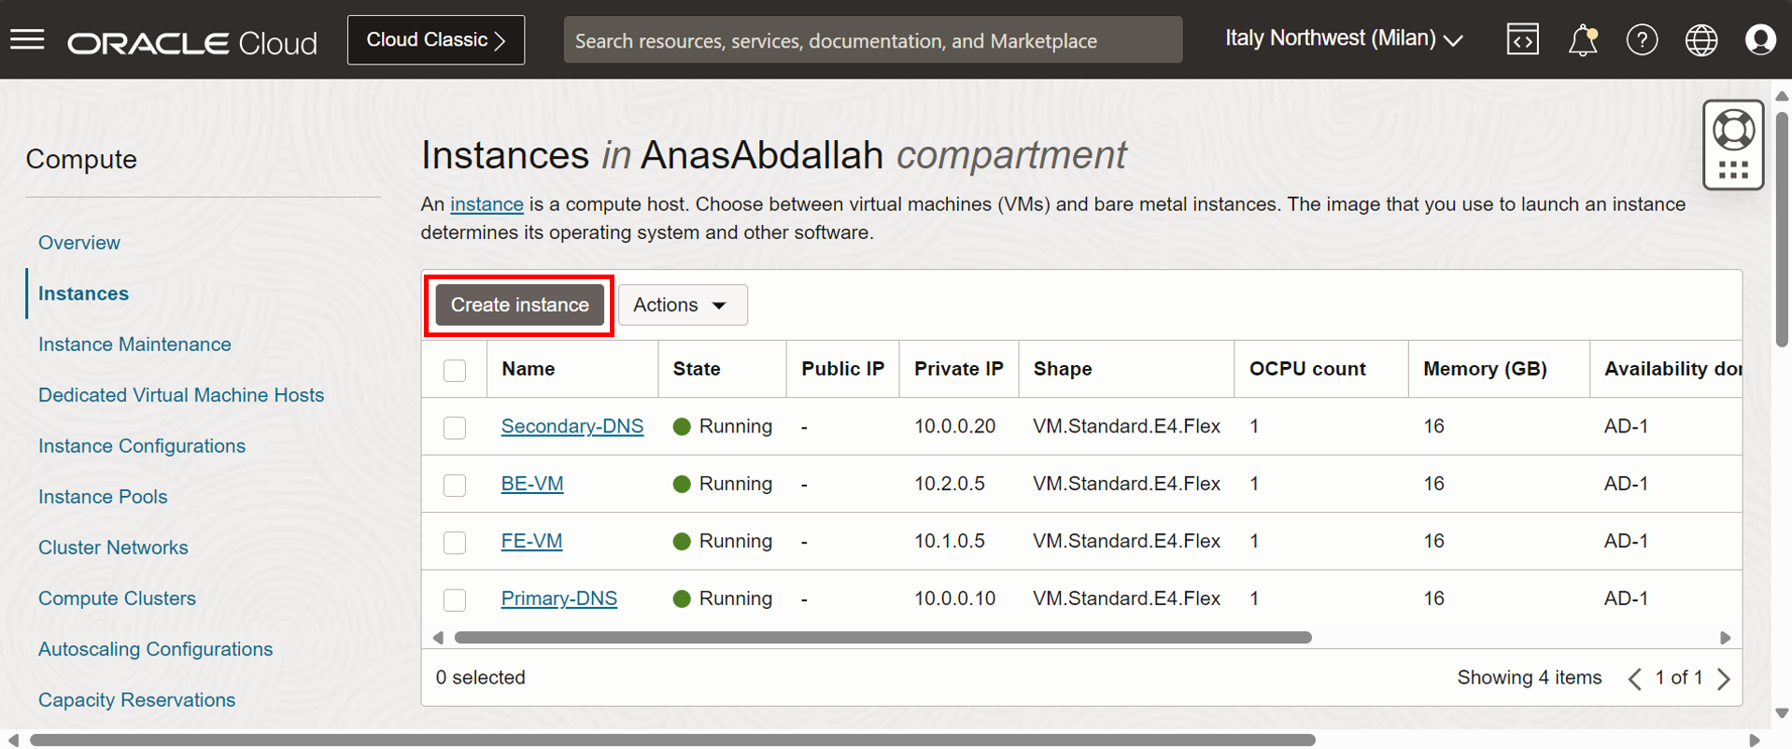The image size is (1792, 749).
Task: Click the page horizontal scrollbar thumb
Action: click(x=672, y=740)
